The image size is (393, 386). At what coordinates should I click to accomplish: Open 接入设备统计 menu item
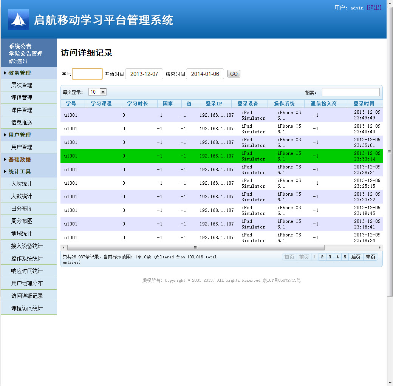click(29, 246)
